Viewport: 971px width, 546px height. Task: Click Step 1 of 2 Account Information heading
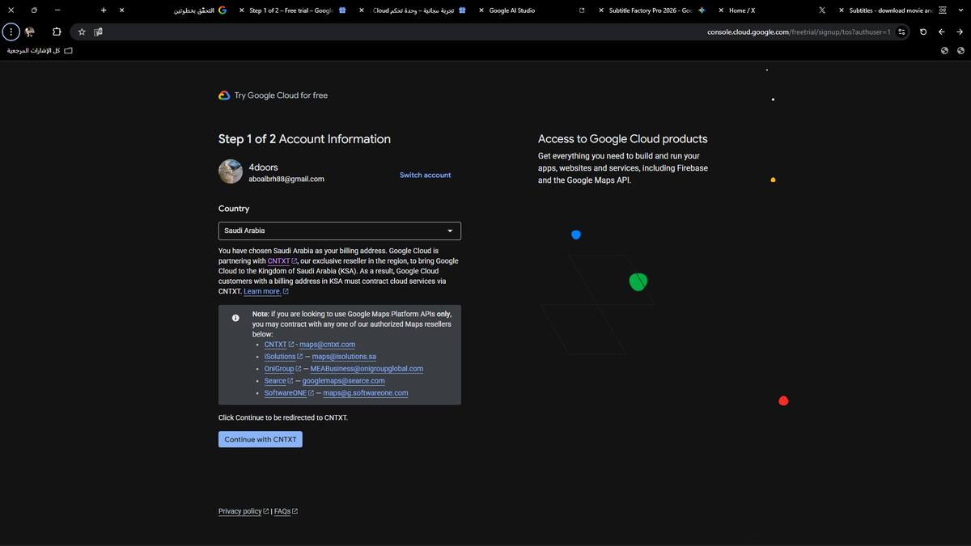pyautogui.click(x=304, y=139)
